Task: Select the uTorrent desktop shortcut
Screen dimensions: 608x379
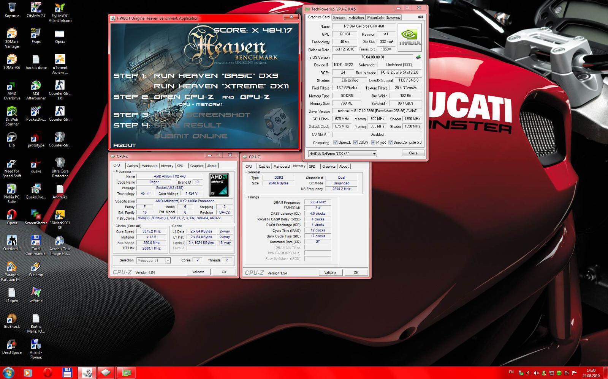Action: [x=60, y=64]
